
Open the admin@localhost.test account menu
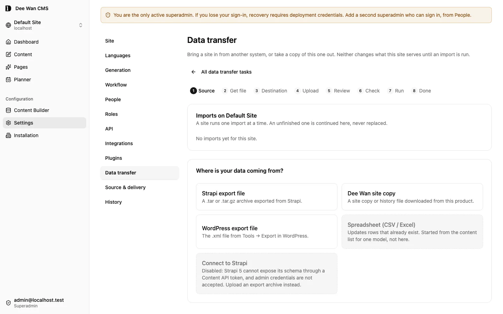(44, 303)
